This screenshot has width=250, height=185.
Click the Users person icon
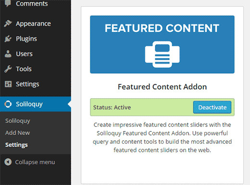point(8,53)
